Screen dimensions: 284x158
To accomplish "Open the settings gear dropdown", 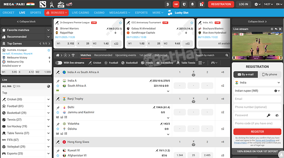I will pos(257,4).
